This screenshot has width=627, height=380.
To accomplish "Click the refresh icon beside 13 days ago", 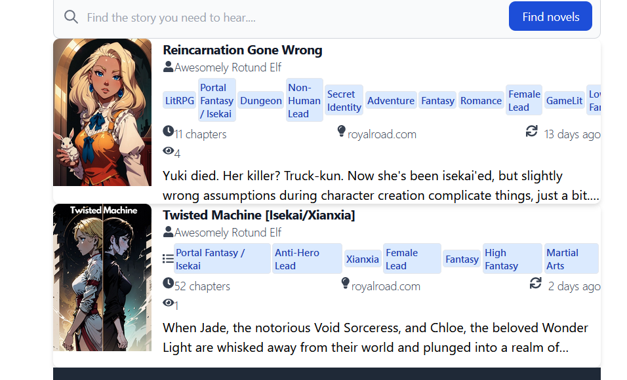I will coord(532,132).
